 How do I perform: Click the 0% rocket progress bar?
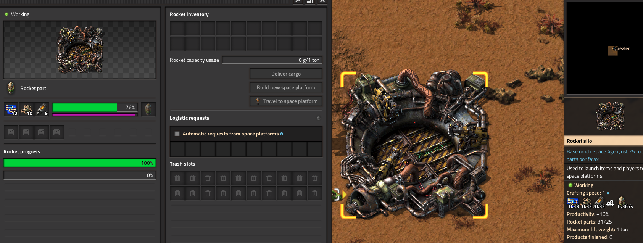pos(80,175)
